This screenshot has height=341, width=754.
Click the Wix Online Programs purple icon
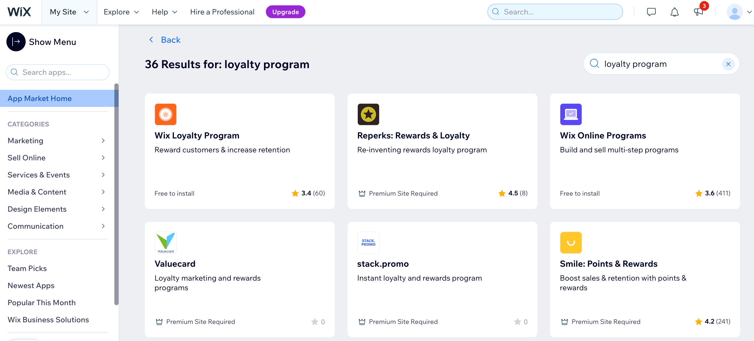570,114
